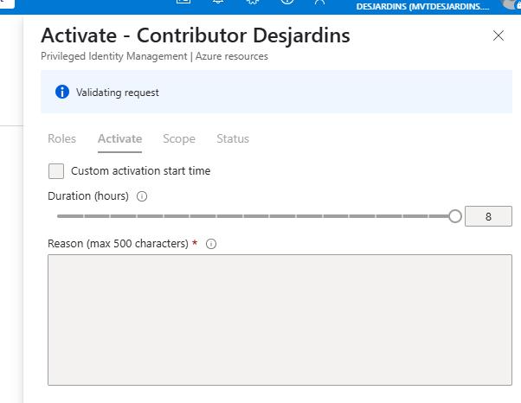Click the blue info icon beside Validating request
521x403 pixels.
(x=62, y=92)
